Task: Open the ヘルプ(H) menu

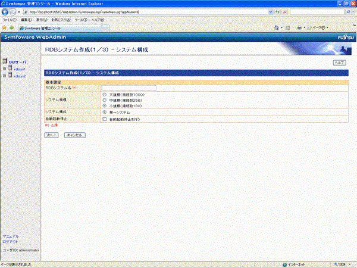Action: coord(98,20)
